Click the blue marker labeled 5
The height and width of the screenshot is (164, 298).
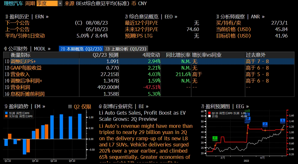(283, 121)
